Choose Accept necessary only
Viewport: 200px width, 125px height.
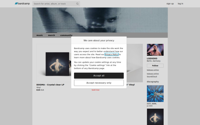tap(99, 83)
